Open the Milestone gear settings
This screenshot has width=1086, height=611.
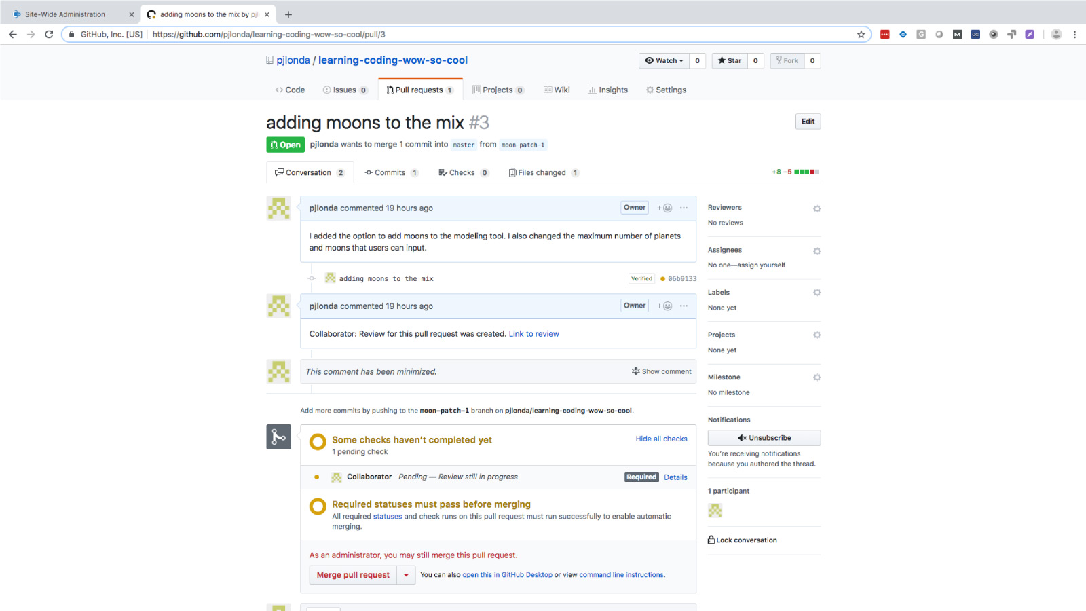[817, 377]
